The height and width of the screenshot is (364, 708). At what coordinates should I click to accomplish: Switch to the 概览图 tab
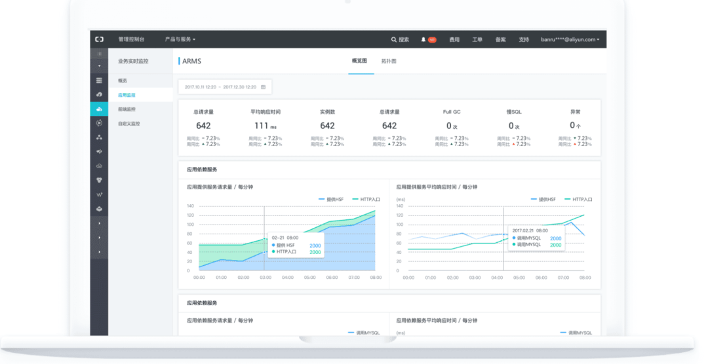coord(359,61)
